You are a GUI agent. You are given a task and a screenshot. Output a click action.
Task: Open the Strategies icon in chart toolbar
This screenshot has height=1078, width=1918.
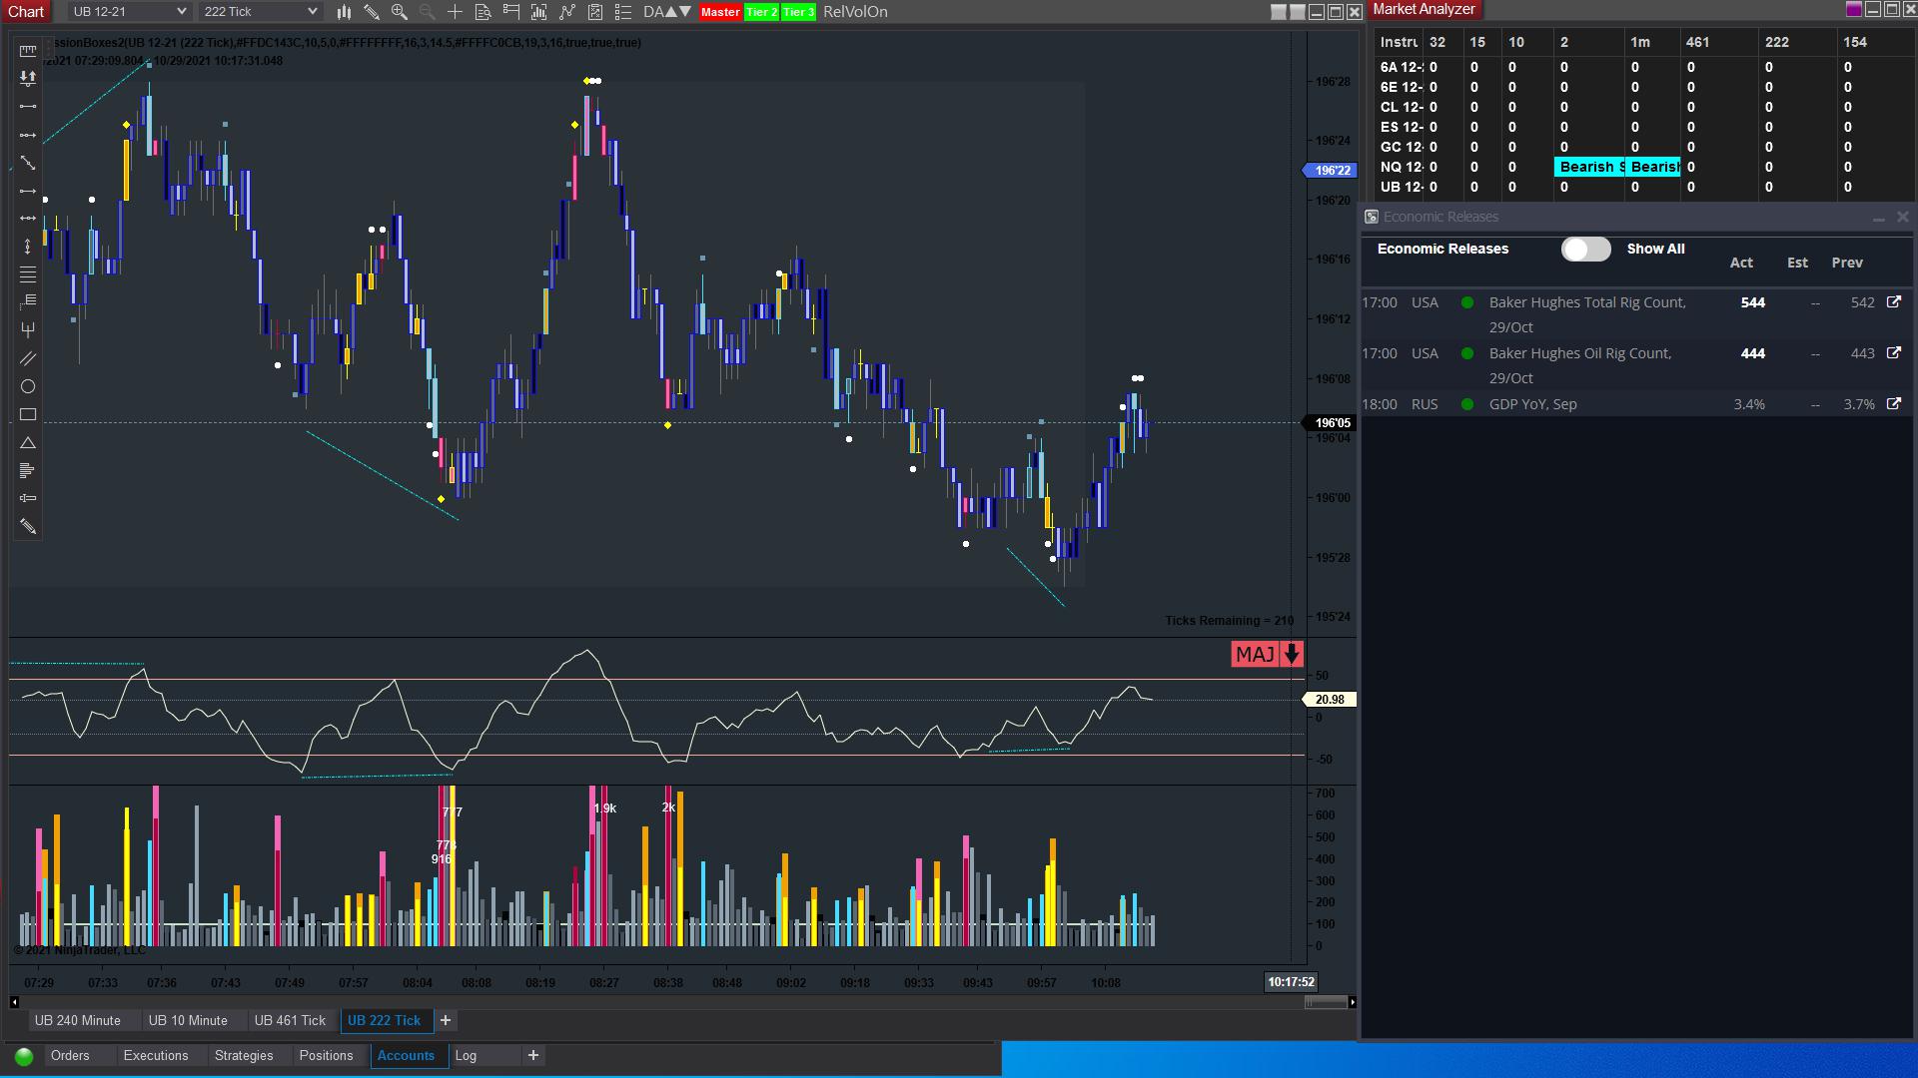tap(595, 12)
